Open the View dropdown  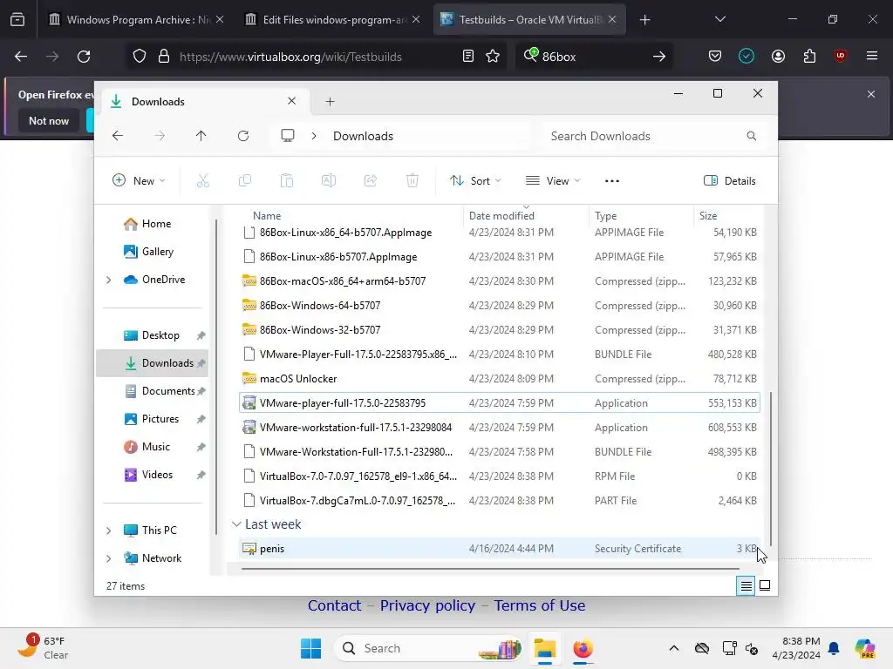552,181
